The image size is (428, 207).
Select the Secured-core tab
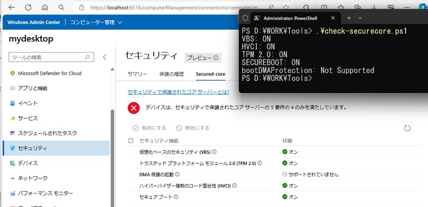211,74
